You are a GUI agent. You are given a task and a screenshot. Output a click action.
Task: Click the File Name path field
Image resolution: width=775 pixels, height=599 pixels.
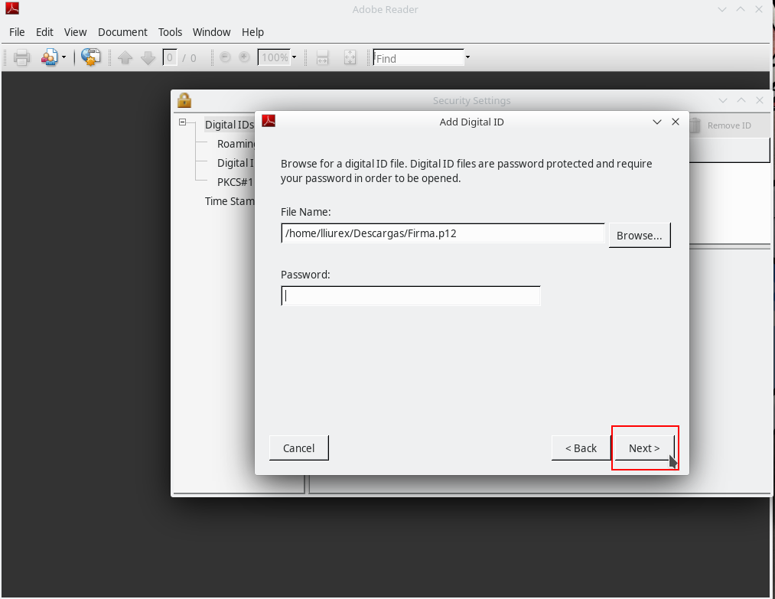coord(443,233)
